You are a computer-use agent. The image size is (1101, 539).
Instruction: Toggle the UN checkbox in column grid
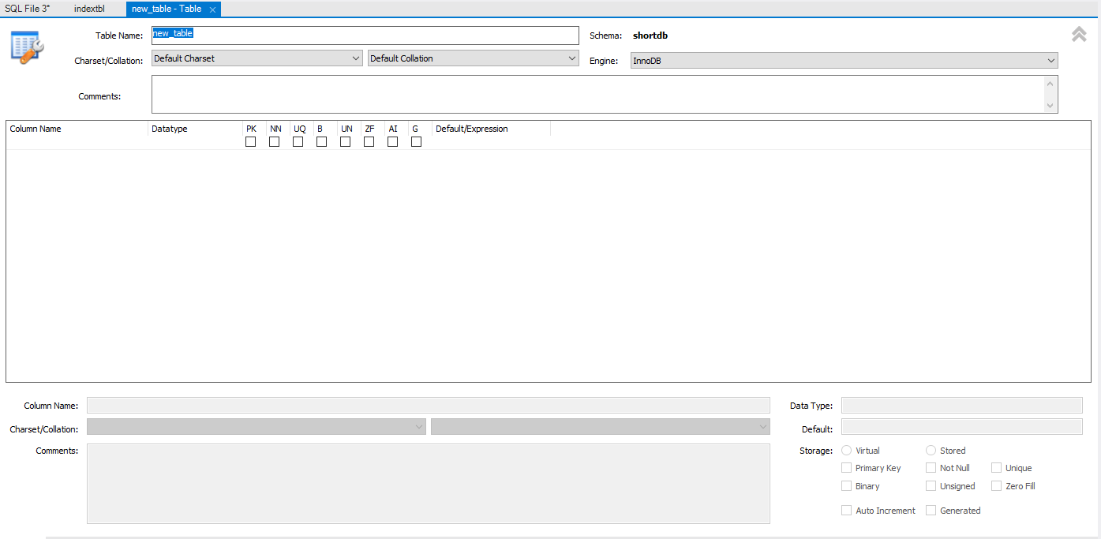(345, 142)
